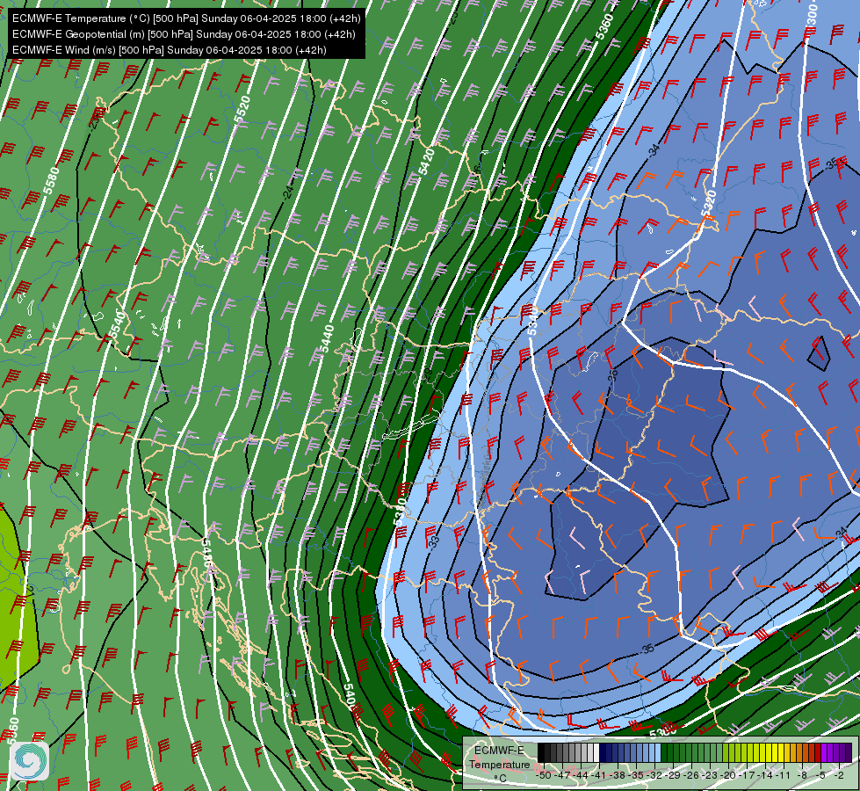Click the -47 legend tick value
The image size is (860, 791).
563,776
